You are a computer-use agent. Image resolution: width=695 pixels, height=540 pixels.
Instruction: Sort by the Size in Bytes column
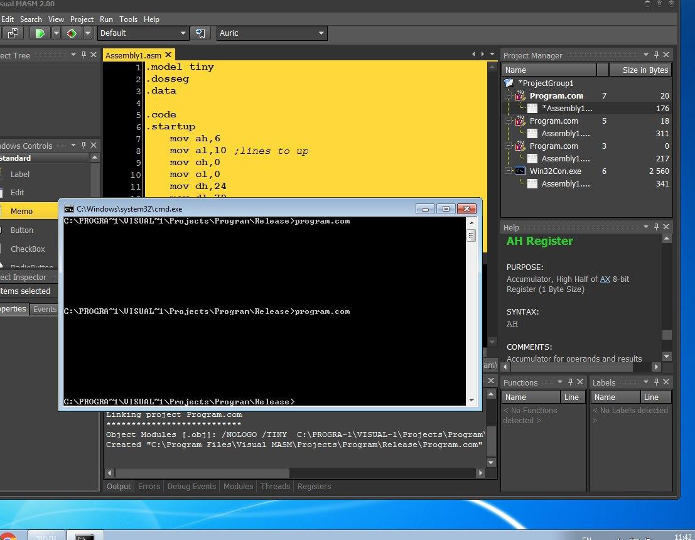coord(640,70)
